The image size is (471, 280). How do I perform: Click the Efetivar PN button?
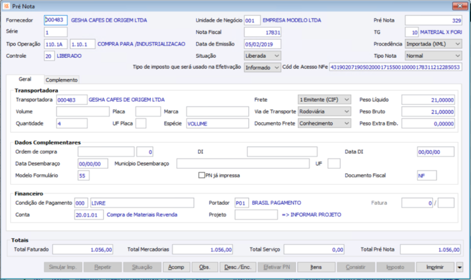pos(277,267)
